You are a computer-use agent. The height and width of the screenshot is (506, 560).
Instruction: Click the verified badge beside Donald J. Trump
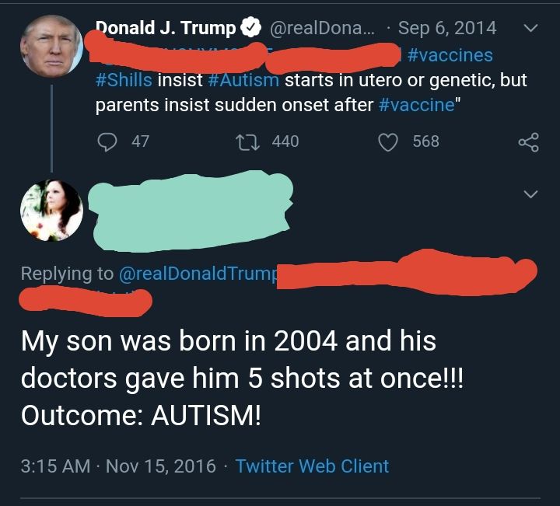tap(250, 29)
